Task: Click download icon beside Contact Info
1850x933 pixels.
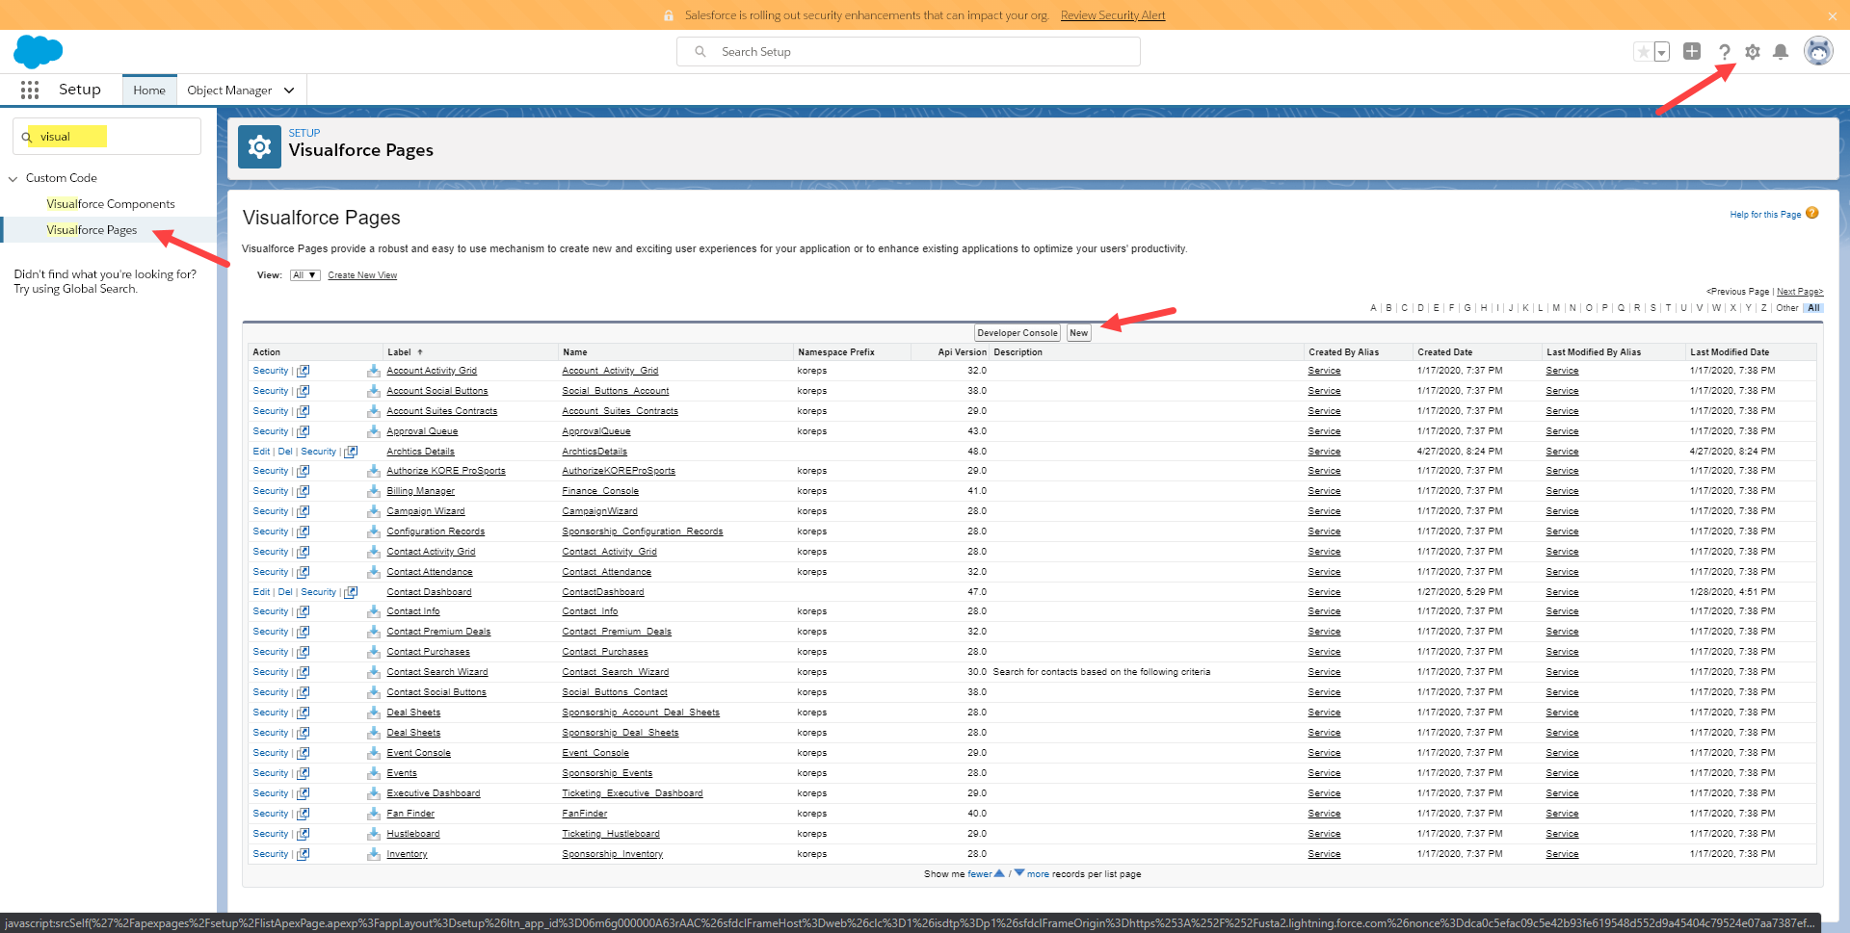Action: [373, 611]
